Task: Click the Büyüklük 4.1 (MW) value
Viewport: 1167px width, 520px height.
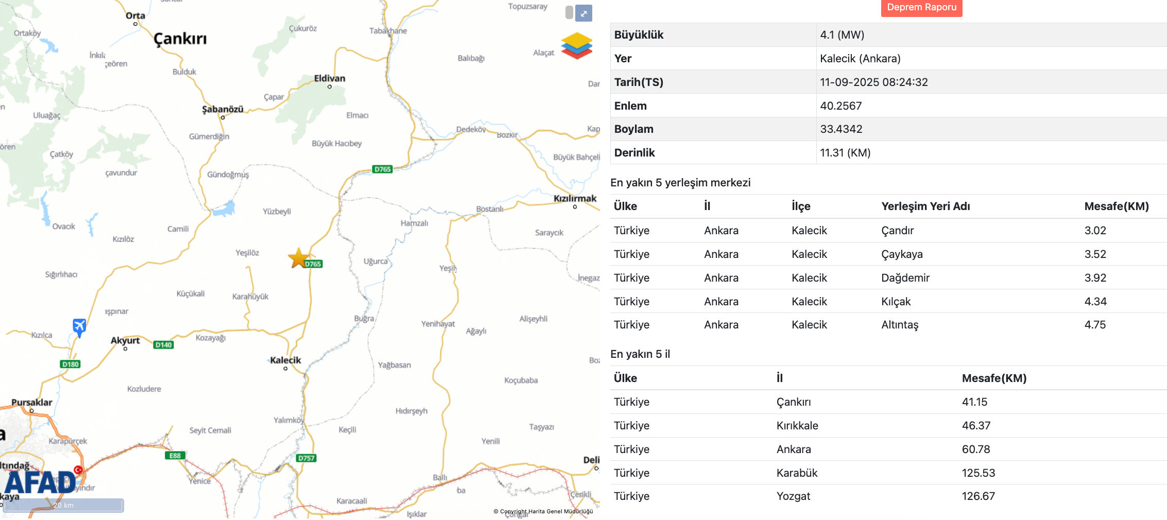Action: coord(842,35)
